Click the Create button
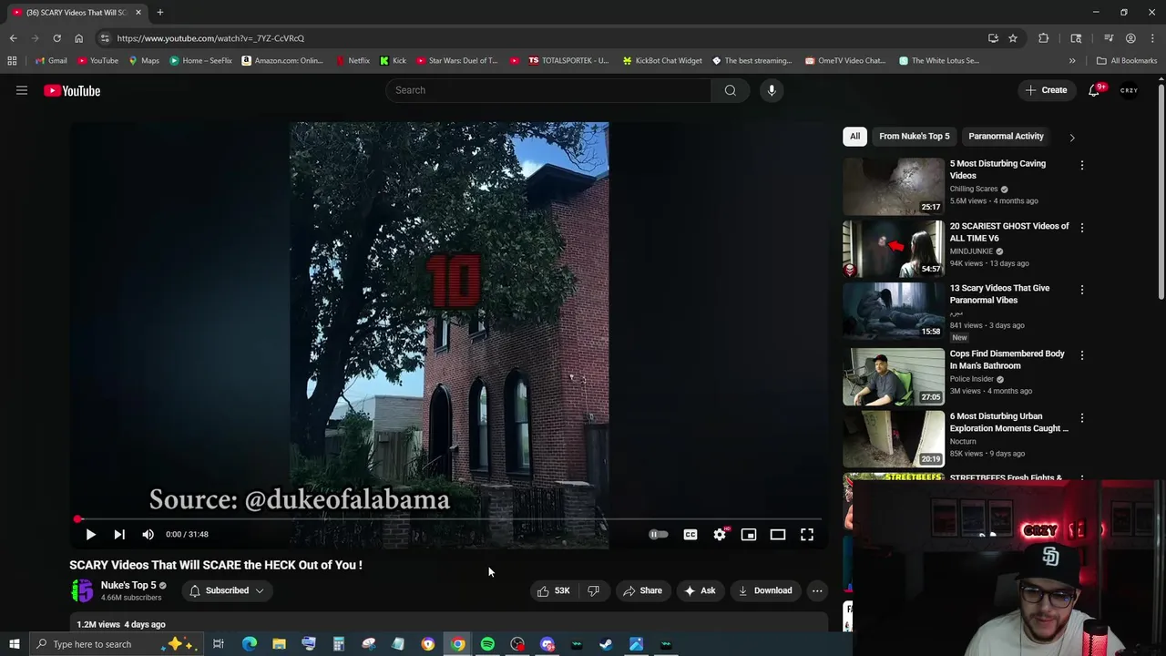Viewport: 1166px width, 656px height. [1046, 90]
